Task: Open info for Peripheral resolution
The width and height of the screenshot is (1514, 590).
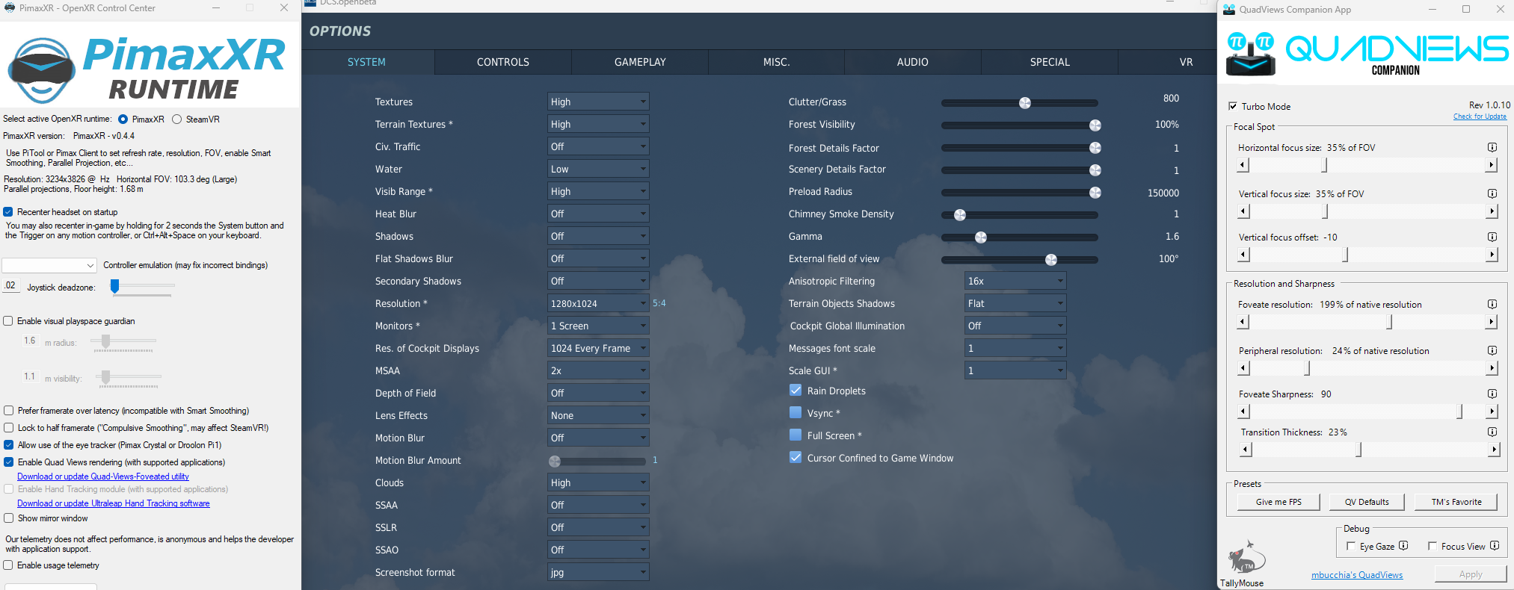Action: pyautogui.click(x=1492, y=350)
